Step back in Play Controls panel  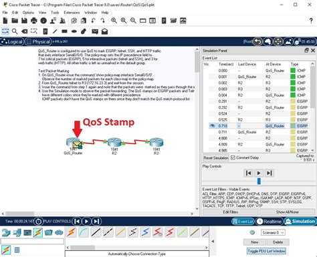(x=248, y=173)
